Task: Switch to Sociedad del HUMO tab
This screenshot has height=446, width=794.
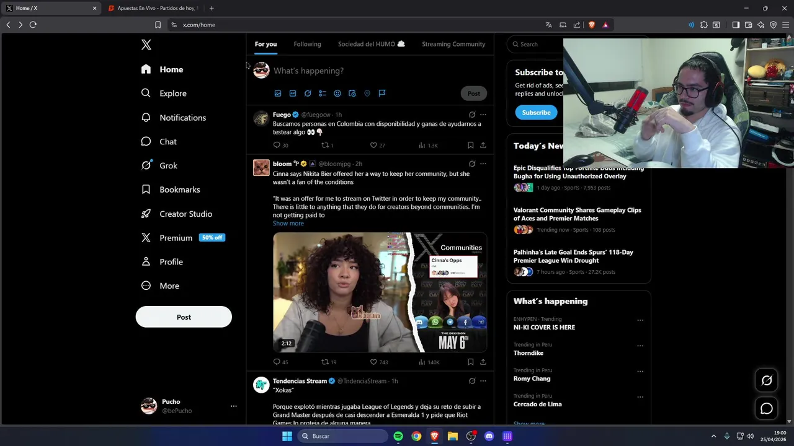Action: coord(371,44)
